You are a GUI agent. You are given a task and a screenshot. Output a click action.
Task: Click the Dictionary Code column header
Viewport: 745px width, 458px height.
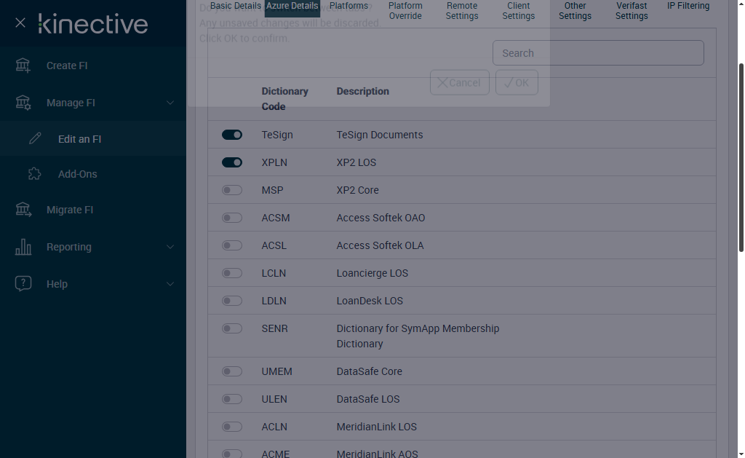284,98
